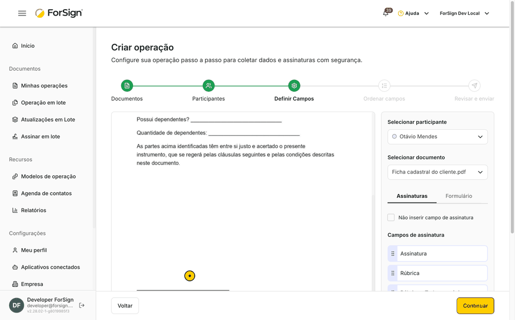This screenshot has height=320, width=515.
Task: Click Revisar e enviar step circle
Action: point(474,86)
